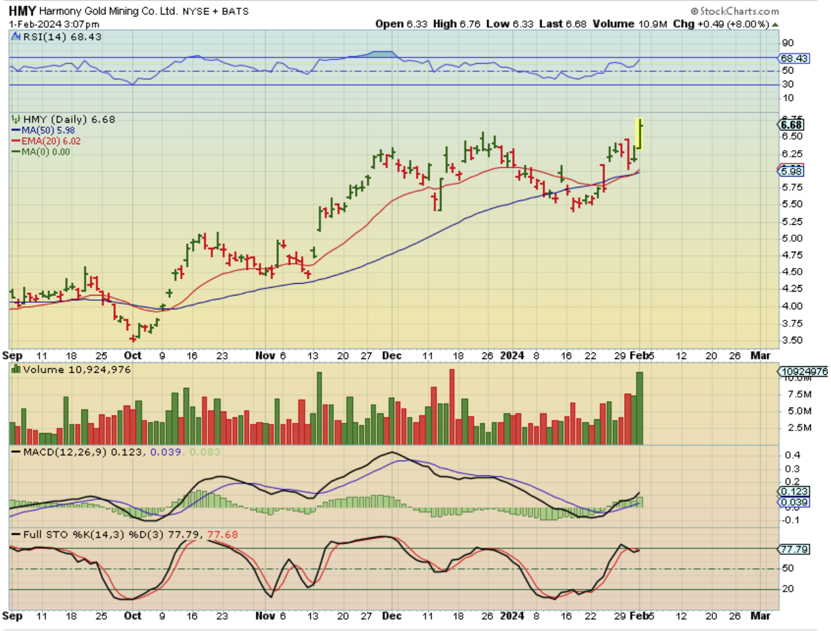Viewport: 831px width, 631px height.
Task: Click the StockCharts.com attribution text
Action: click(x=735, y=10)
